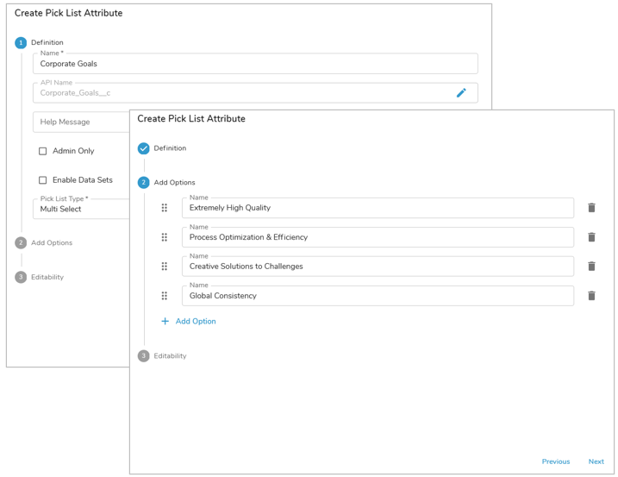Click drag handle beside Global Consistency

click(165, 296)
